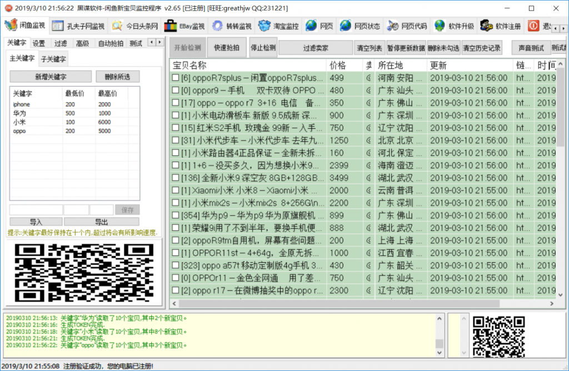569x371 pixels.
Task: Open the 孔夫子网监视 tab icon
Action: pyautogui.click(x=58, y=26)
